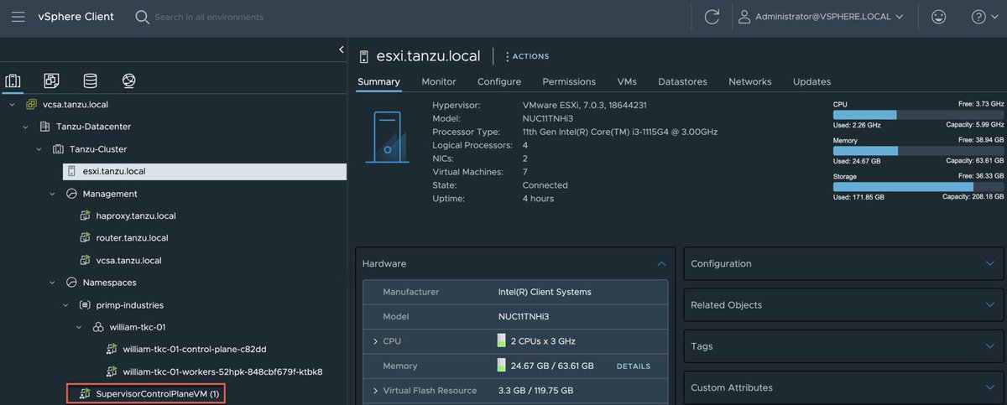
Task: Open the Monitor tab
Action: [x=439, y=81]
